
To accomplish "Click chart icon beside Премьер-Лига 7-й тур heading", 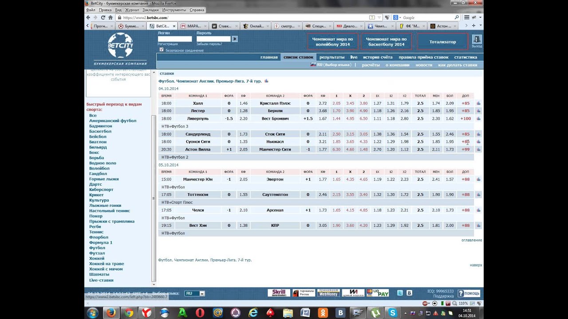I will pyautogui.click(x=266, y=81).
